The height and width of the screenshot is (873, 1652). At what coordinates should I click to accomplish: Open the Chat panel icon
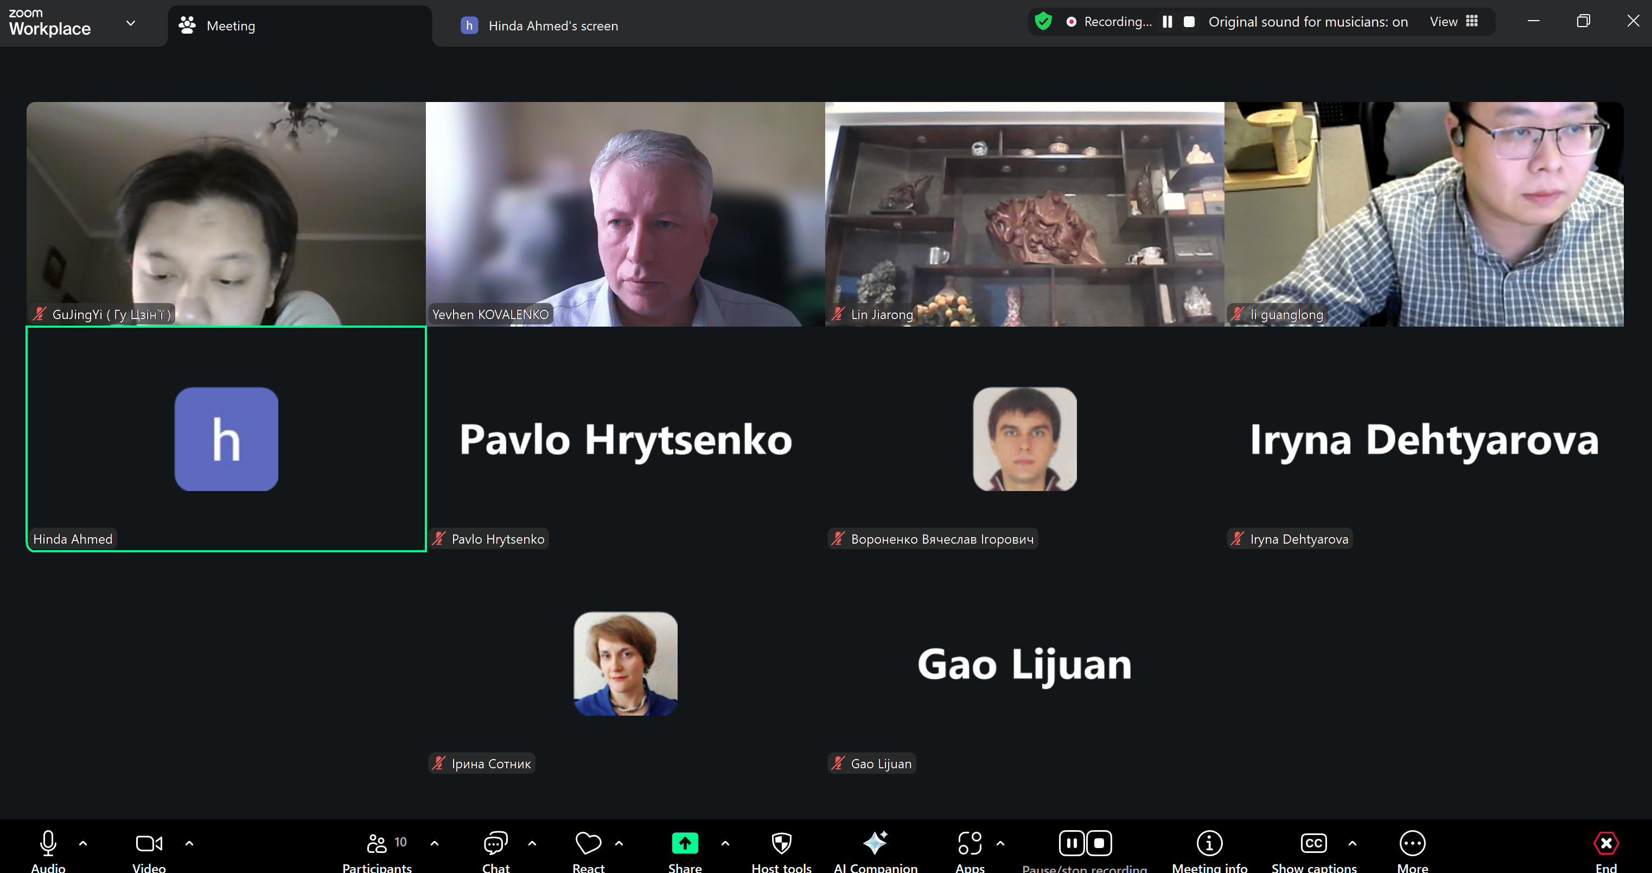point(496,844)
